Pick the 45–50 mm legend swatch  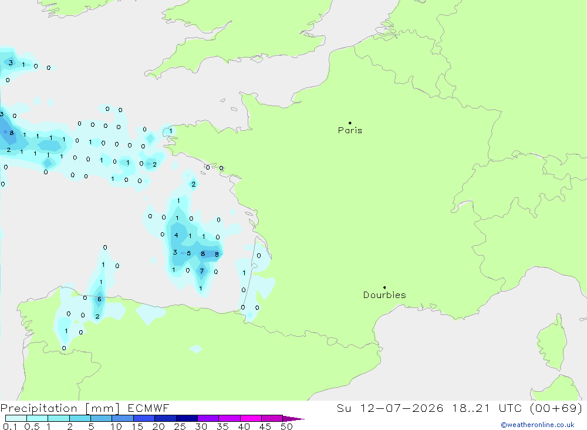click(x=272, y=418)
